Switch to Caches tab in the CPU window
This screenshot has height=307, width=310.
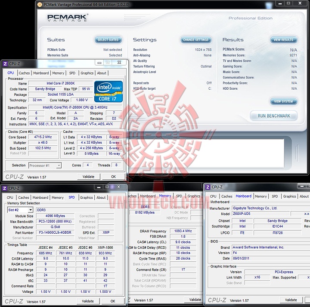tap(24, 73)
